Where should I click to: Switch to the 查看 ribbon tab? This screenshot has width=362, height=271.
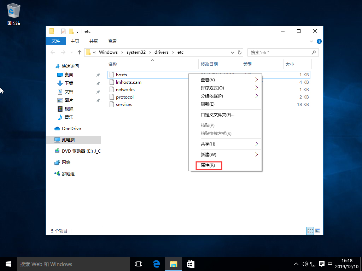click(x=112, y=41)
